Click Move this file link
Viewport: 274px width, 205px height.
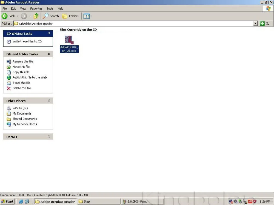coord(21,67)
